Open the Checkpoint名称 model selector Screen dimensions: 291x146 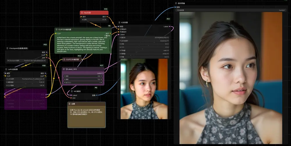pyautogui.click(x=26, y=60)
